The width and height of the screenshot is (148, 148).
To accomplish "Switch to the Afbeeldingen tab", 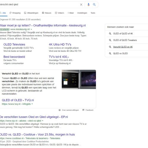I will [31, 13].
